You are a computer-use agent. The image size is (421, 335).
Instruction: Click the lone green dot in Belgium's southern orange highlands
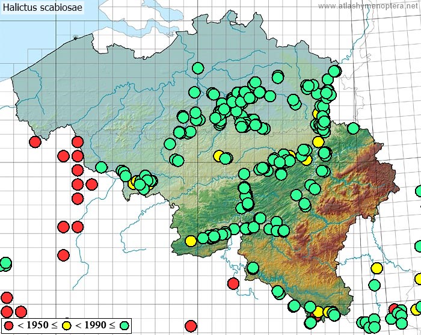pos(253,268)
